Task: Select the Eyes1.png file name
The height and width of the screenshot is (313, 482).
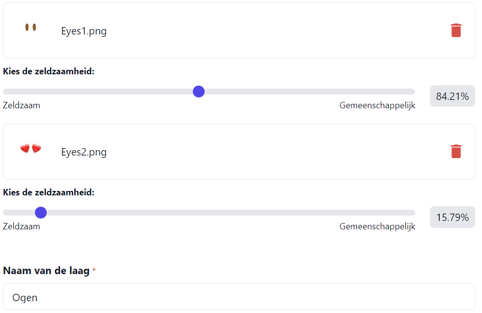Action: pyautogui.click(x=84, y=31)
